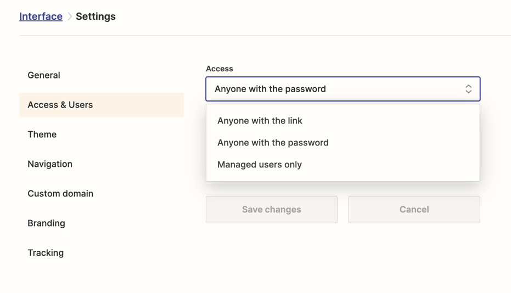
Task: Click the Cancel button
Action: pyautogui.click(x=414, y=210)
